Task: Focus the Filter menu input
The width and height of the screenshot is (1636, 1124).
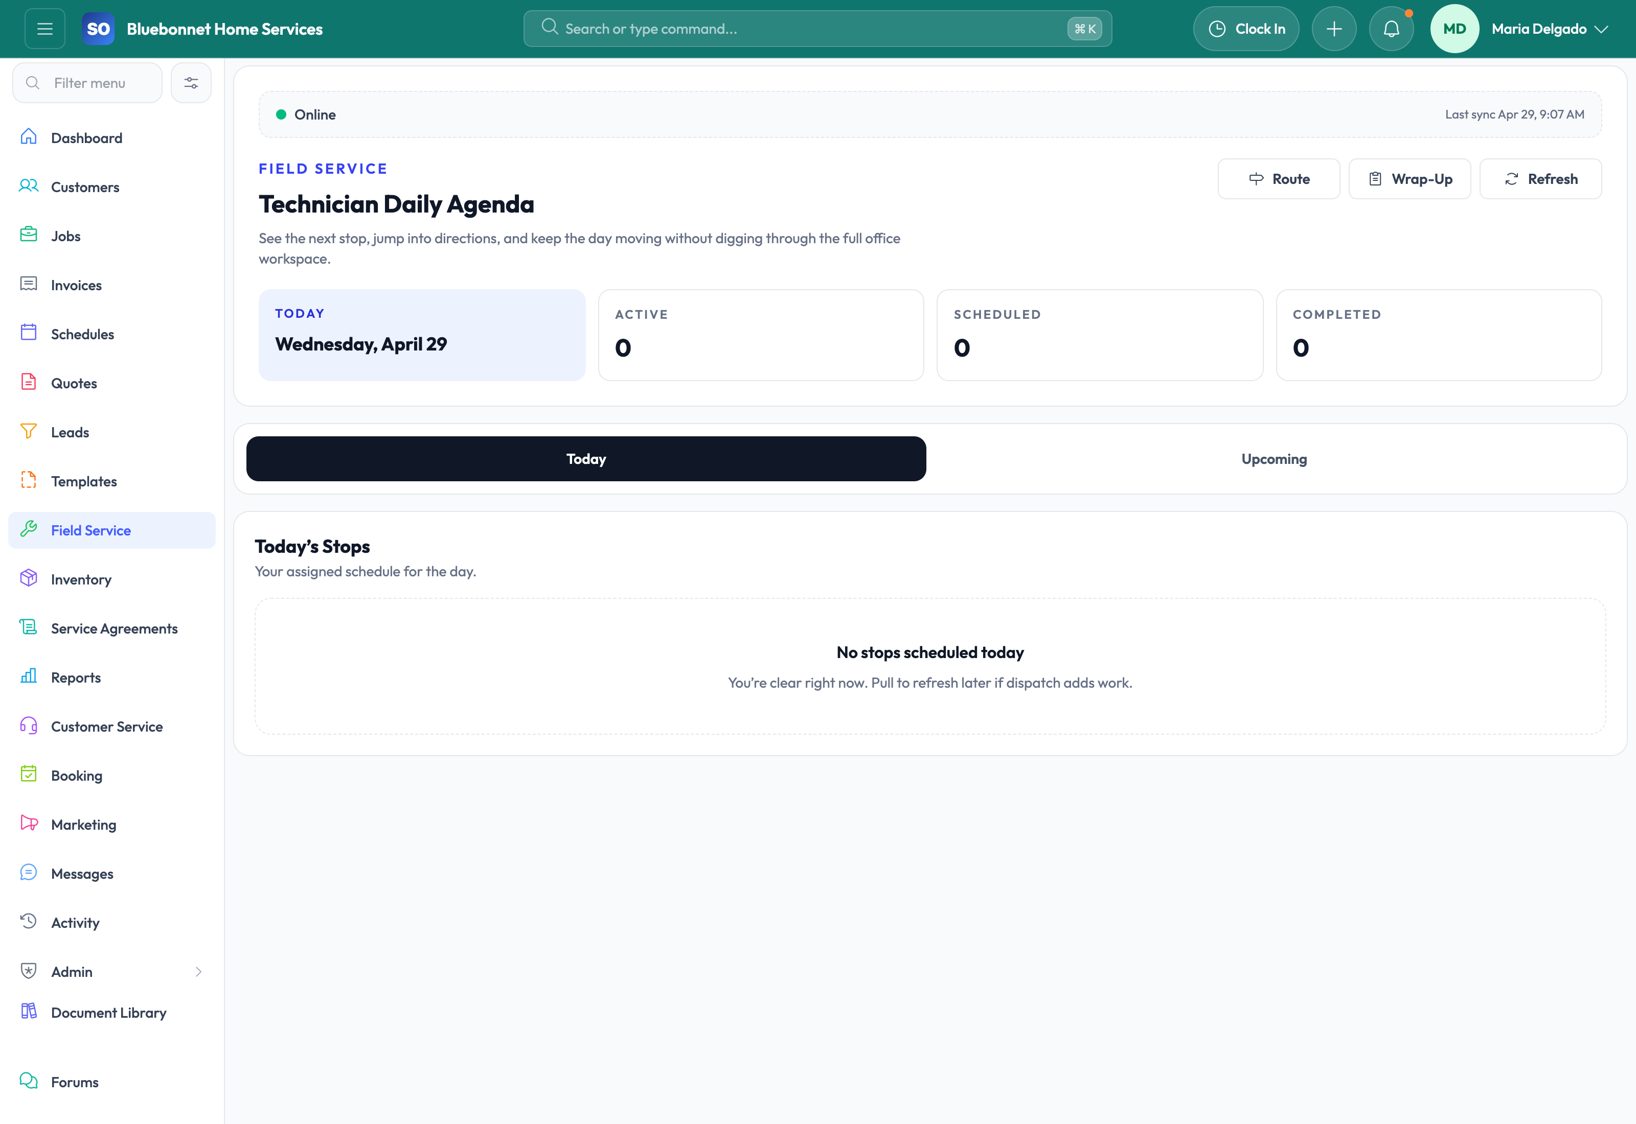Action: (x=87, y=83)
